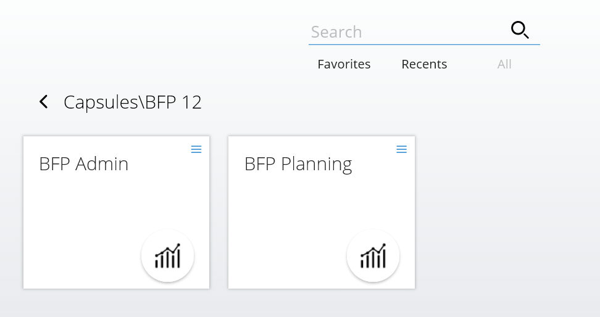Focus the Search input field
The image size is (600, 317).
(407, 32)
